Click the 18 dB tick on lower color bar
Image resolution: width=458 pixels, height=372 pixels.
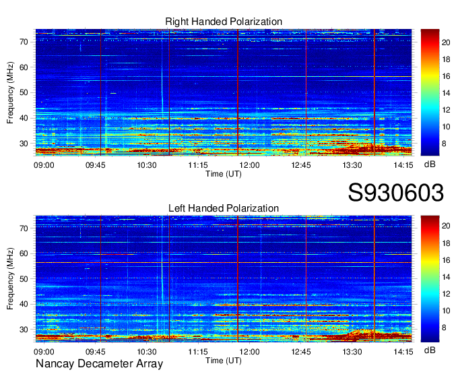(446, 243)
